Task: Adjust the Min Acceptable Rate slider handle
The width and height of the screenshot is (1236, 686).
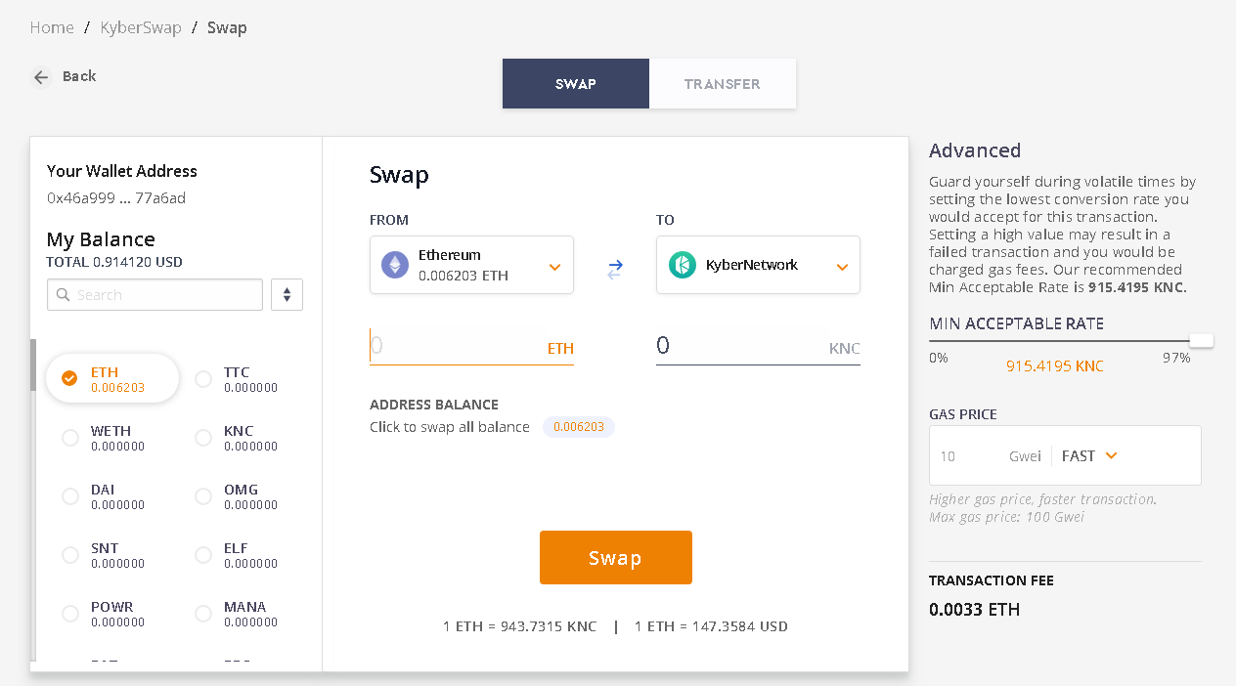Action: tap(1201, 339)
